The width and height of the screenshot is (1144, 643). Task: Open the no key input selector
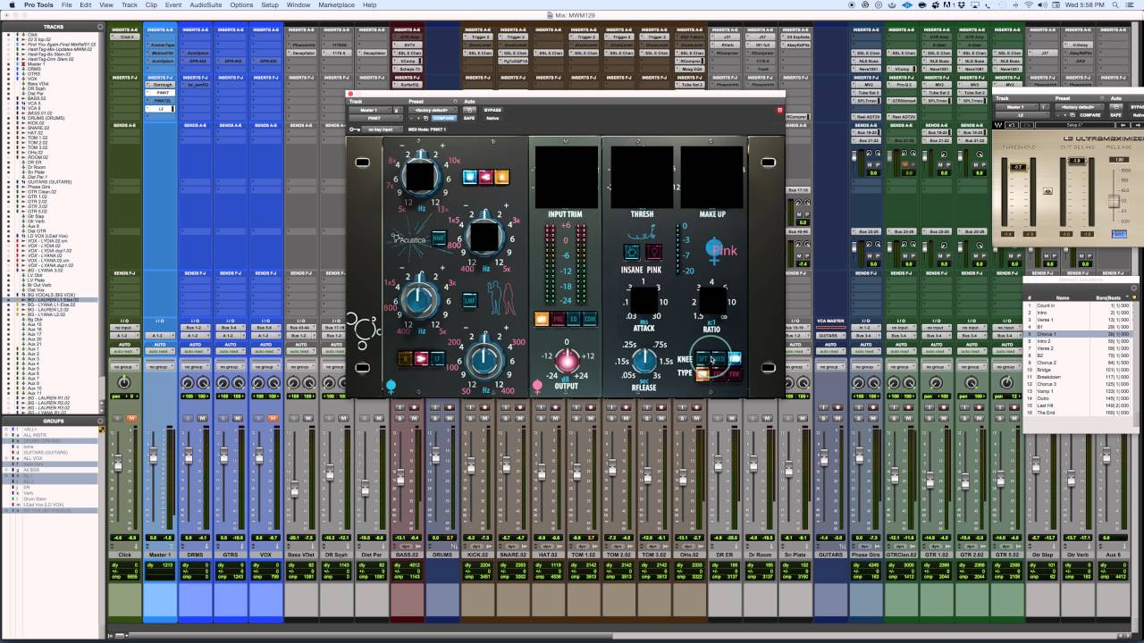[x=381, y=129]
